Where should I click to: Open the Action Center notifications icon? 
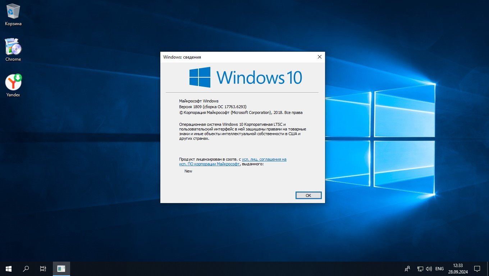[x=477, y=268]
